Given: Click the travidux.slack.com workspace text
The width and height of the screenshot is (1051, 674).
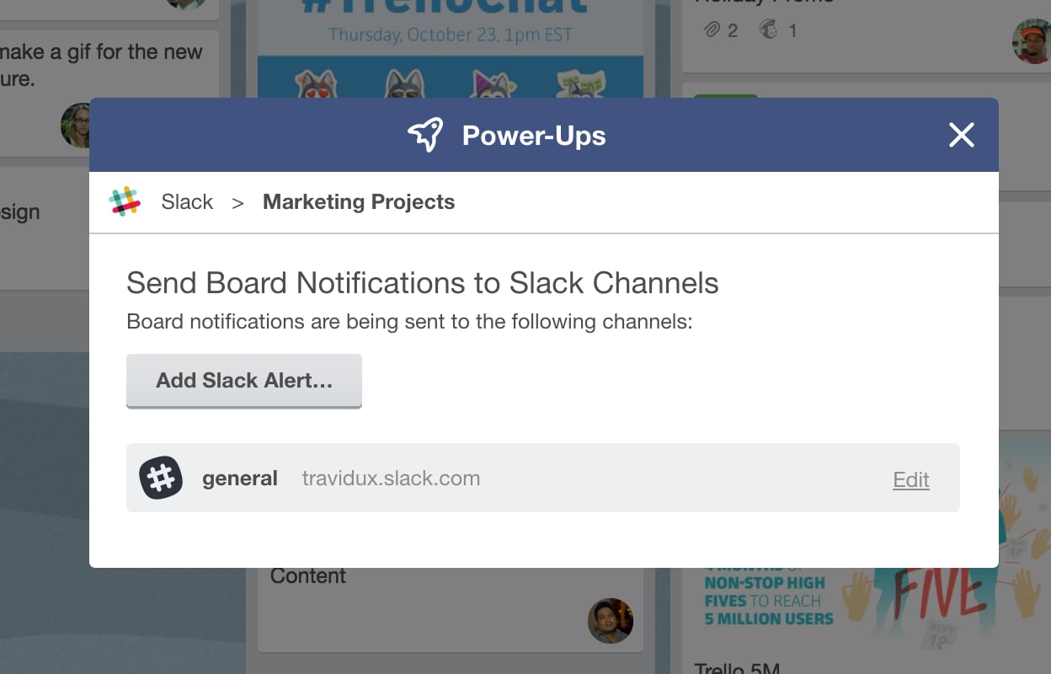Looking at the screenshot, I should [x=391, y=479].
